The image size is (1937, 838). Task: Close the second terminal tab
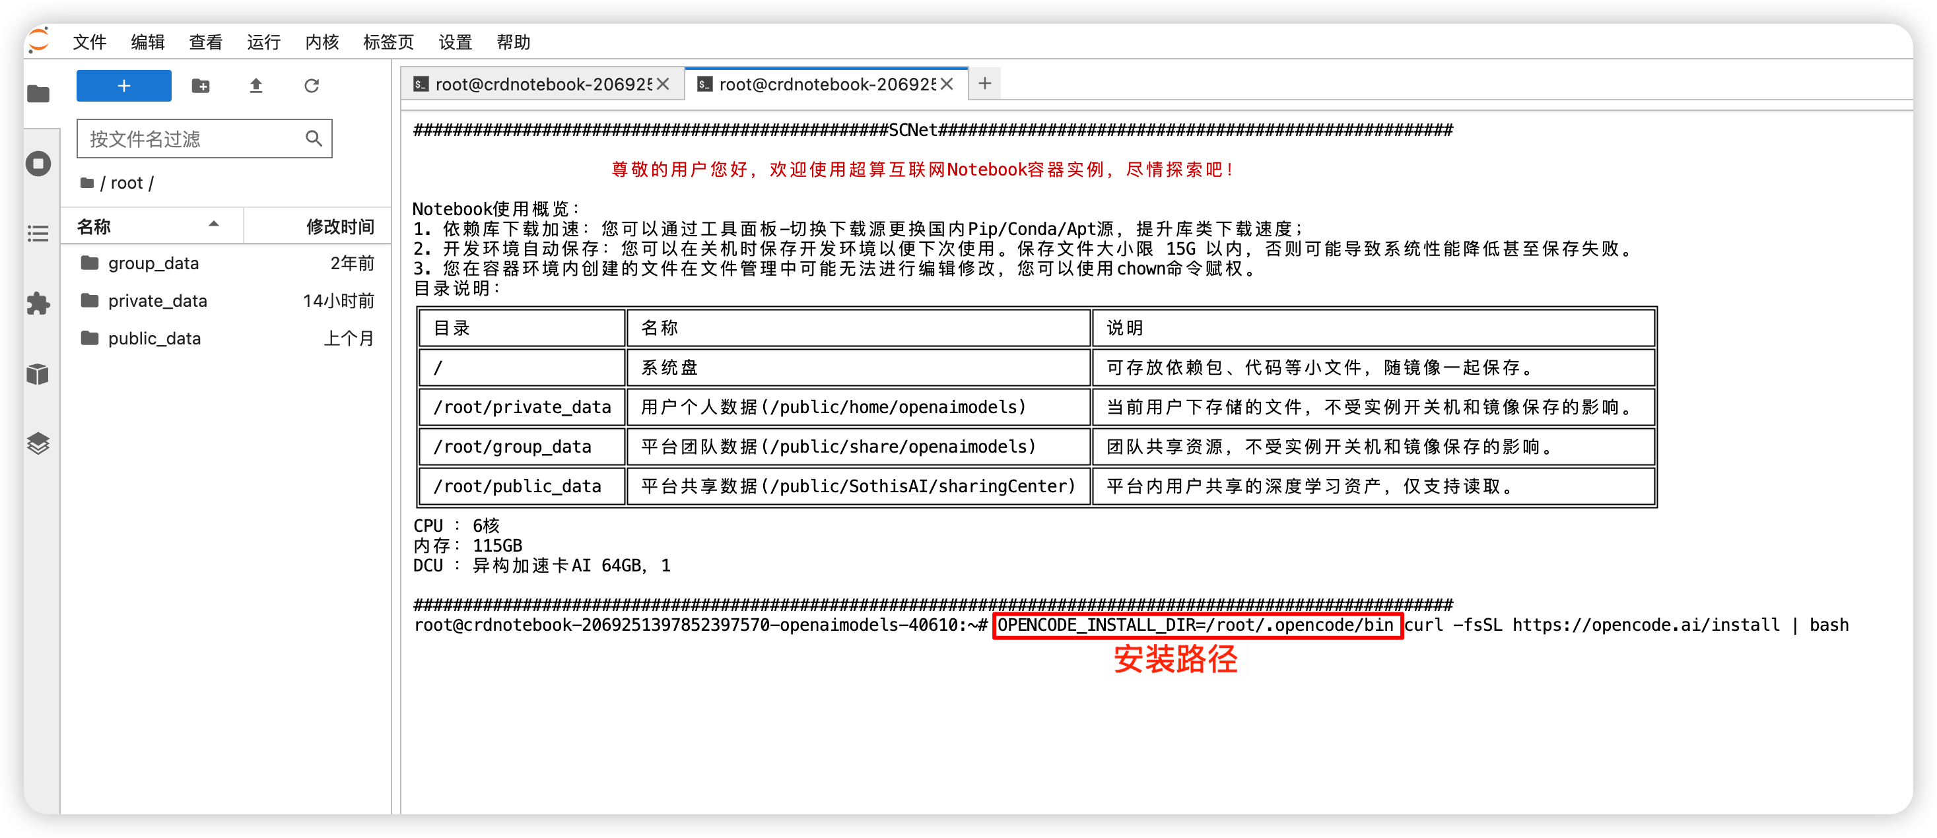947,84
